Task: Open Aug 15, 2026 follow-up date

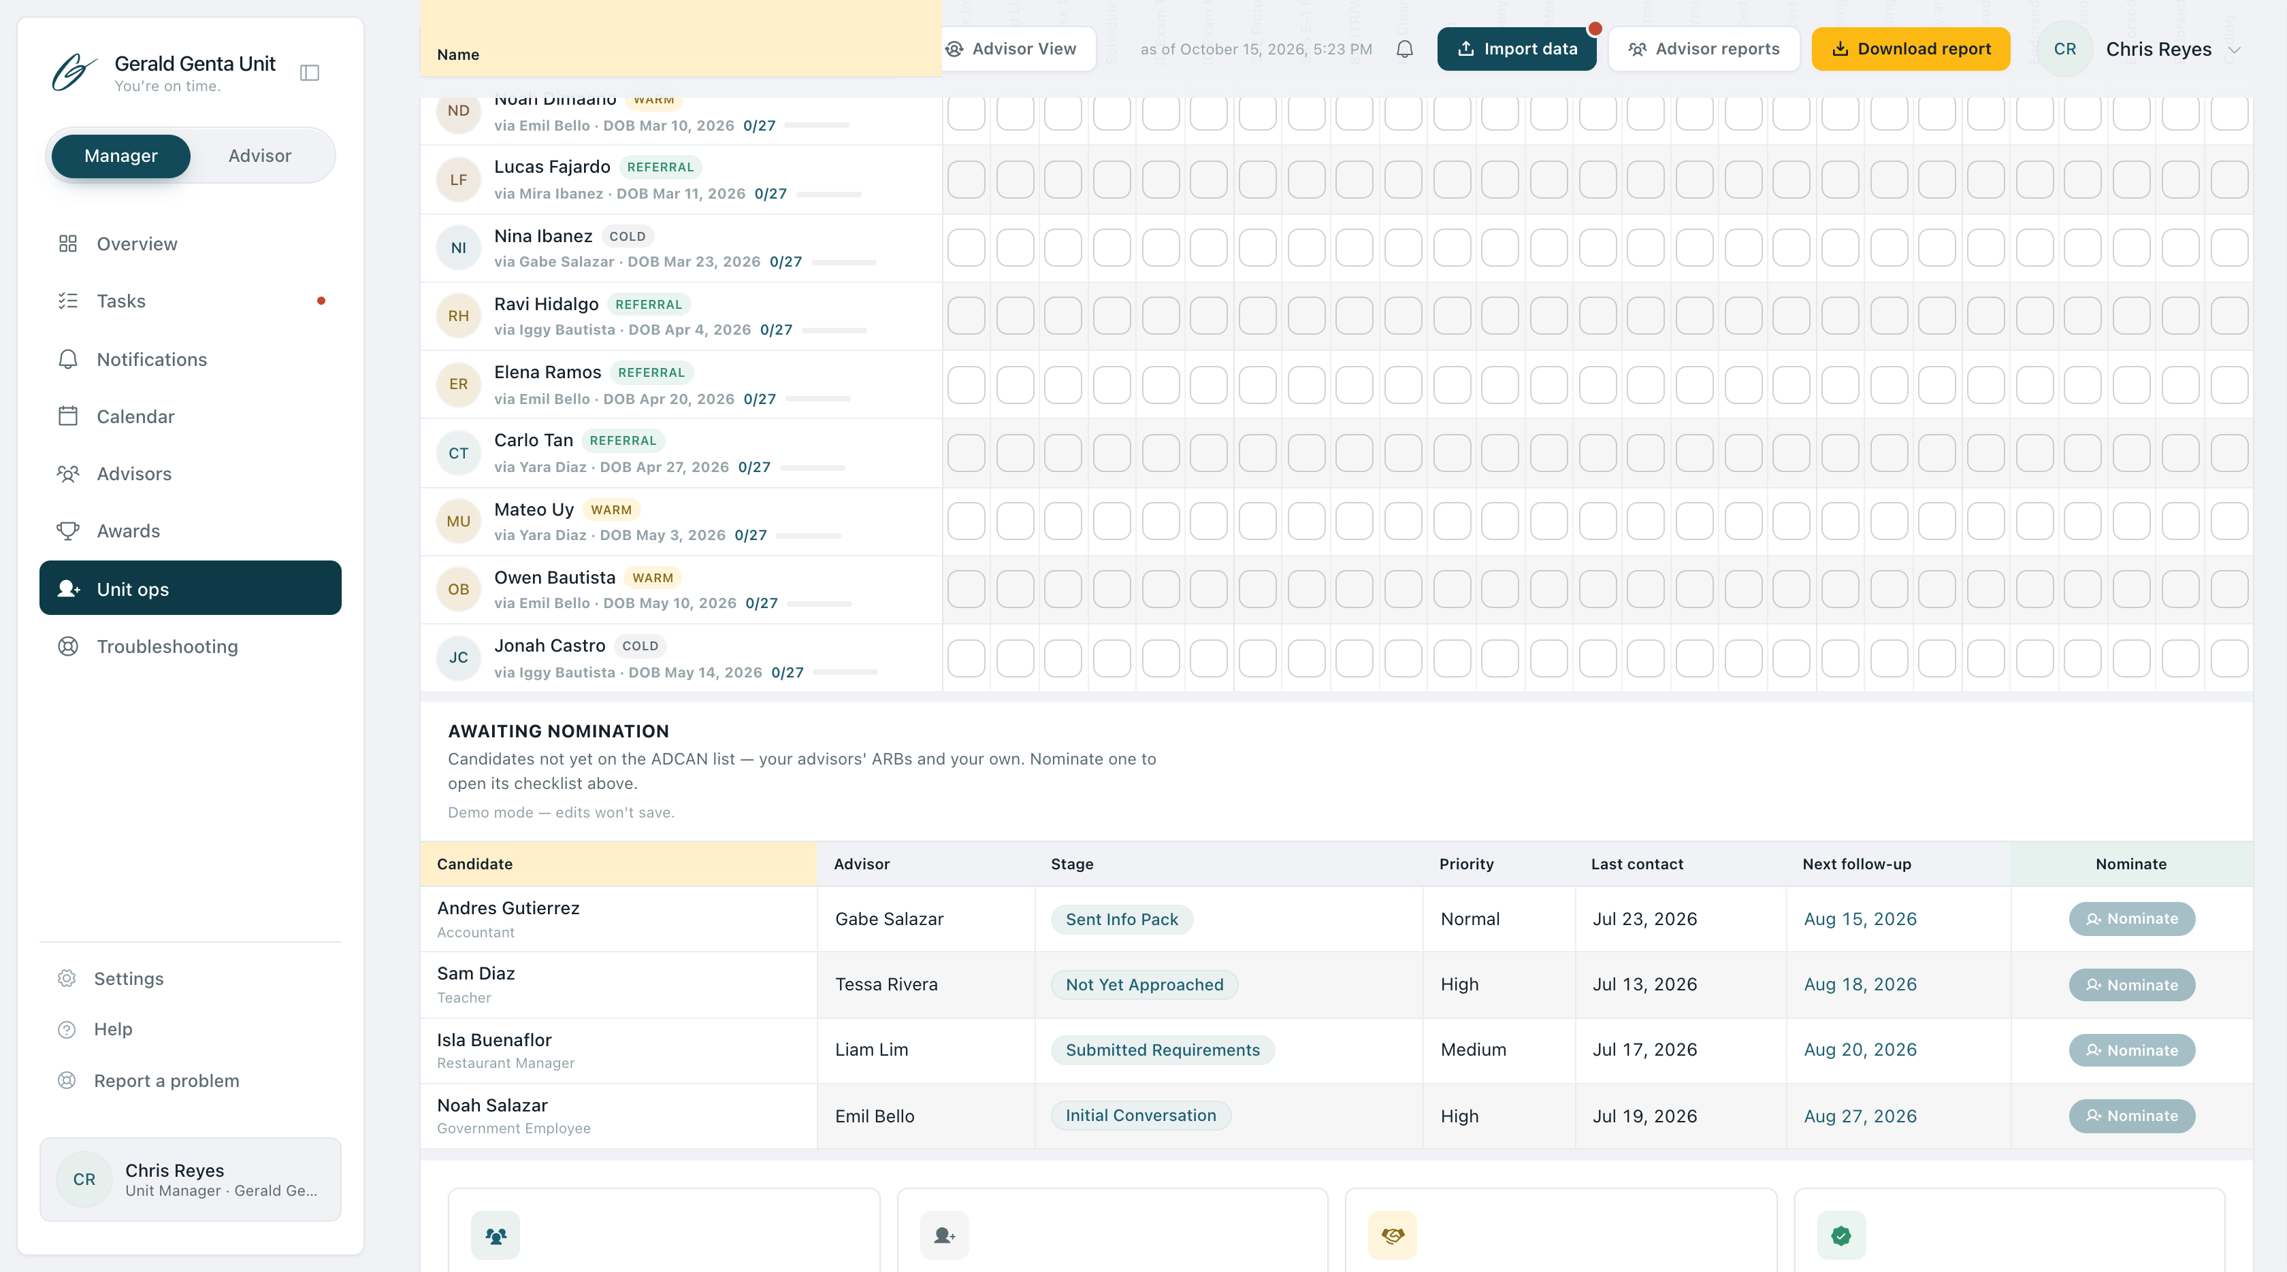Action: (1860, 919)
